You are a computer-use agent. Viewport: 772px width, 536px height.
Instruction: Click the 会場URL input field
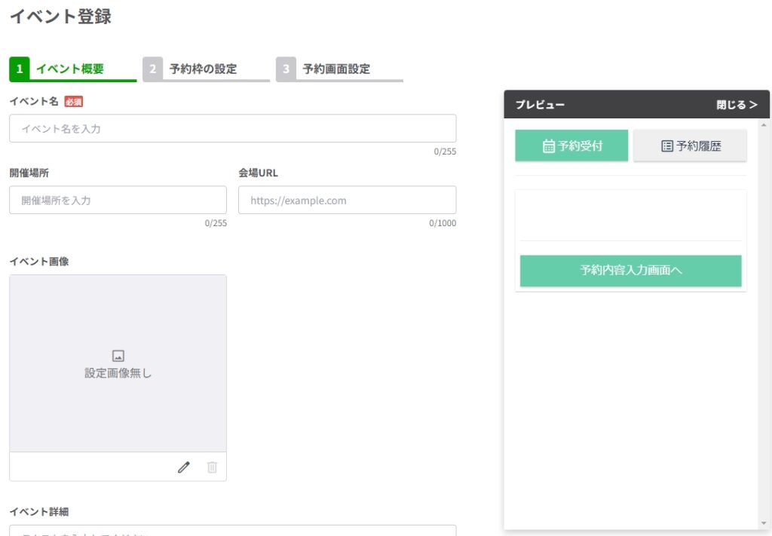tap(347, 201)
